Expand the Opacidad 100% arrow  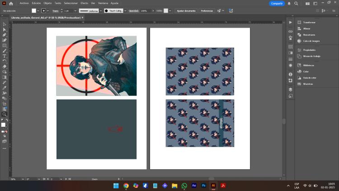coord(153,11)
